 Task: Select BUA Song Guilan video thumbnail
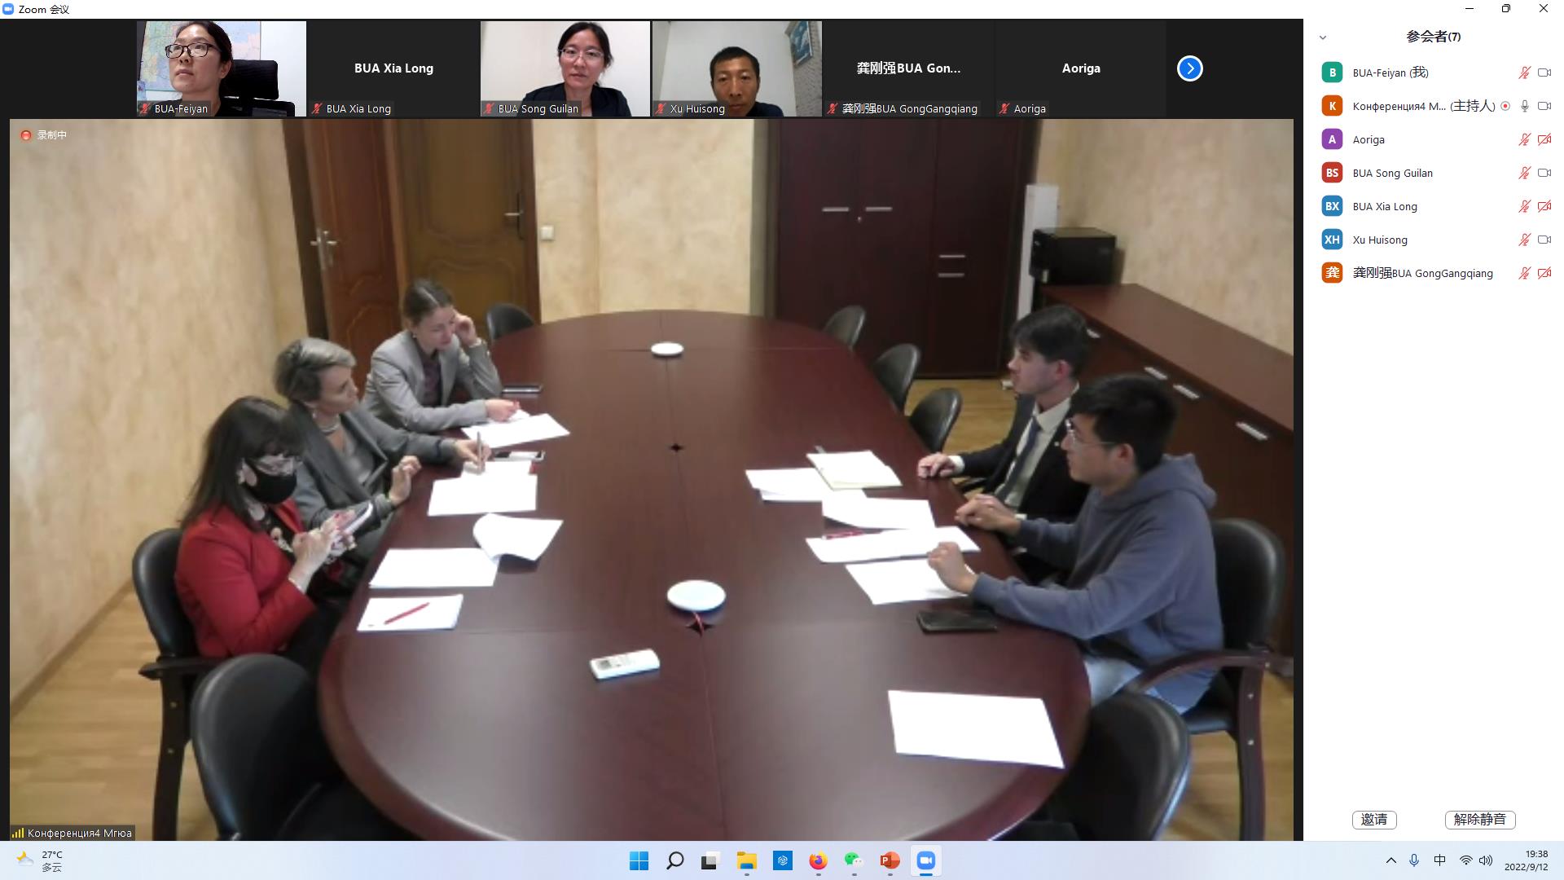[x=565, y=68]
